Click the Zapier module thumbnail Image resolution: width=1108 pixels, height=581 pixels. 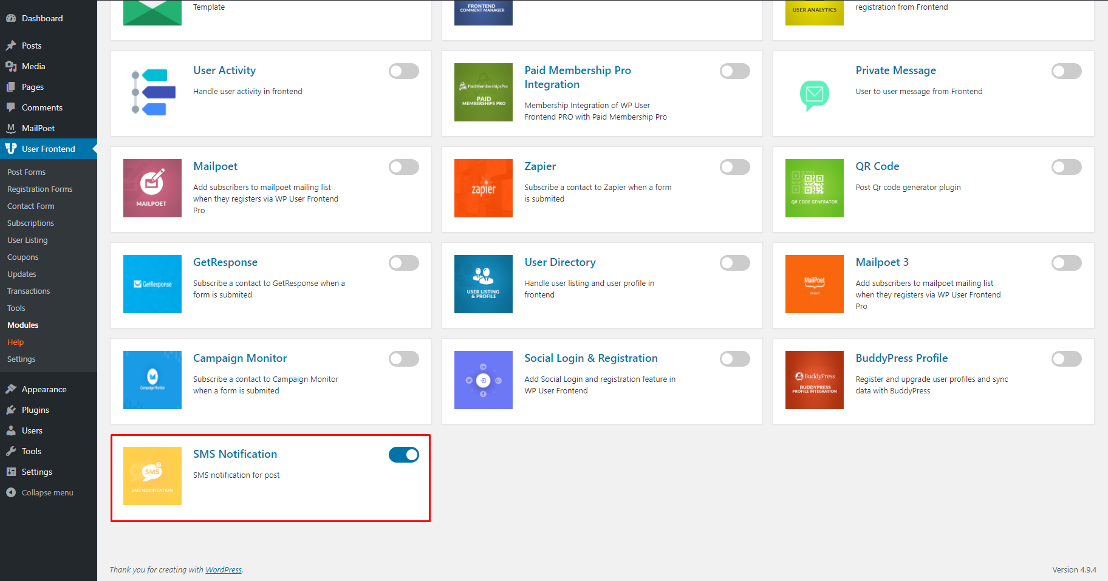pyautogui.click(x=484, y=188)
